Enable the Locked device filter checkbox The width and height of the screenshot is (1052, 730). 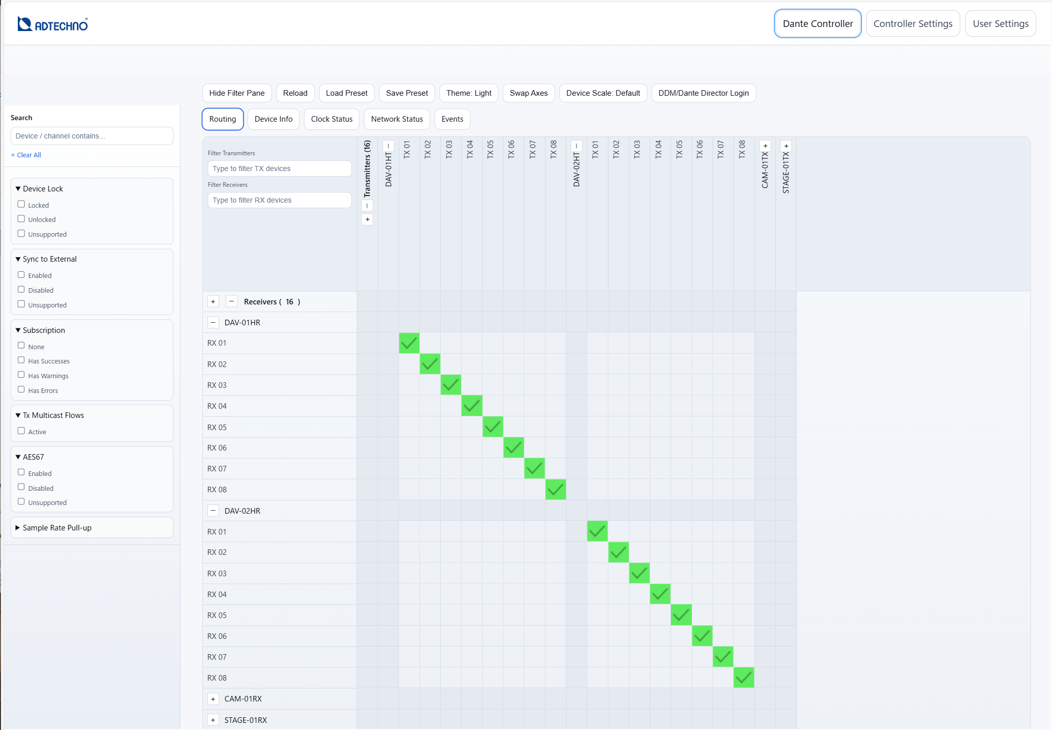point(21,204)
